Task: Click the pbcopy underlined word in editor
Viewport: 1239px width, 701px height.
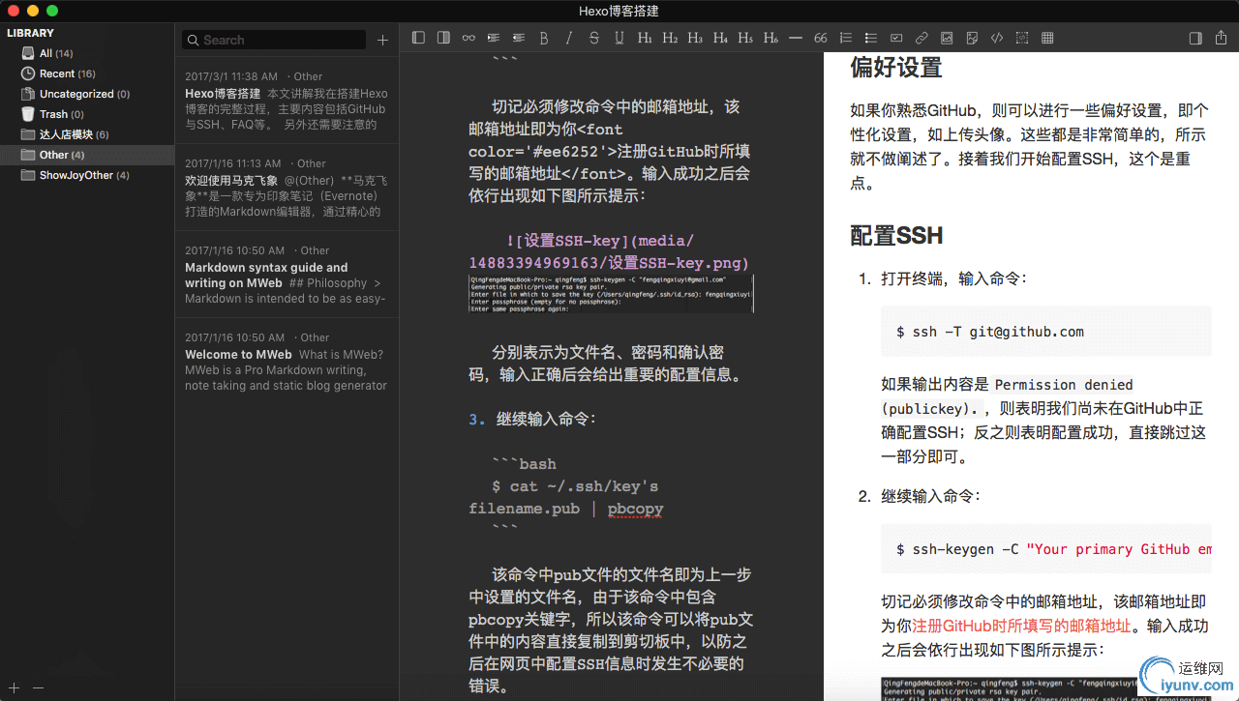Action: [x=635, y=509]
